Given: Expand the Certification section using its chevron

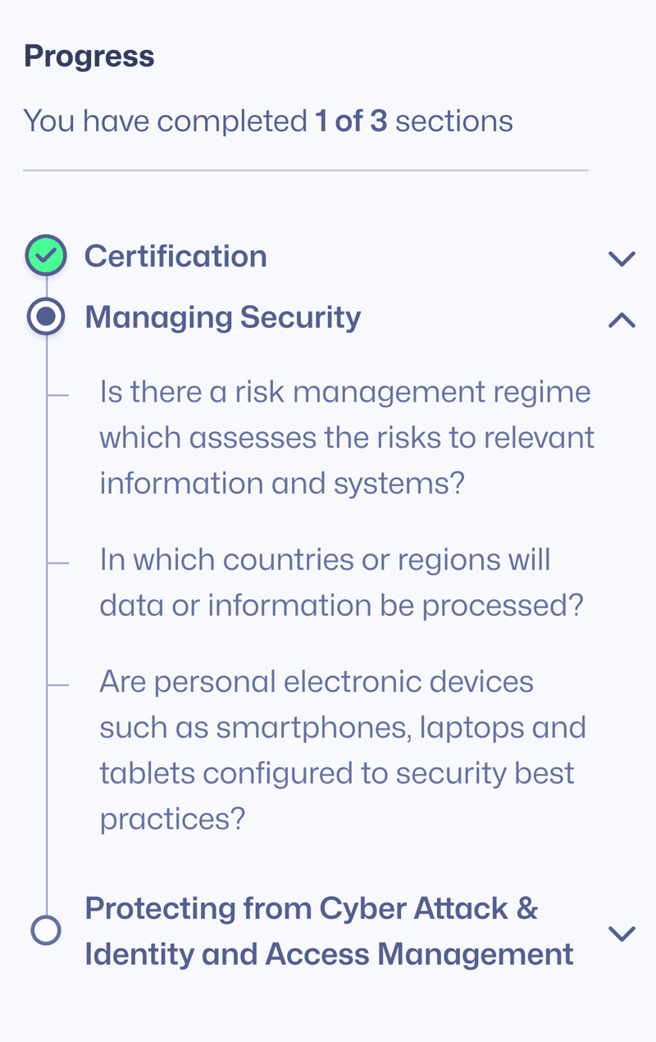Looking at the screenshot, I should tap(622, 258).
